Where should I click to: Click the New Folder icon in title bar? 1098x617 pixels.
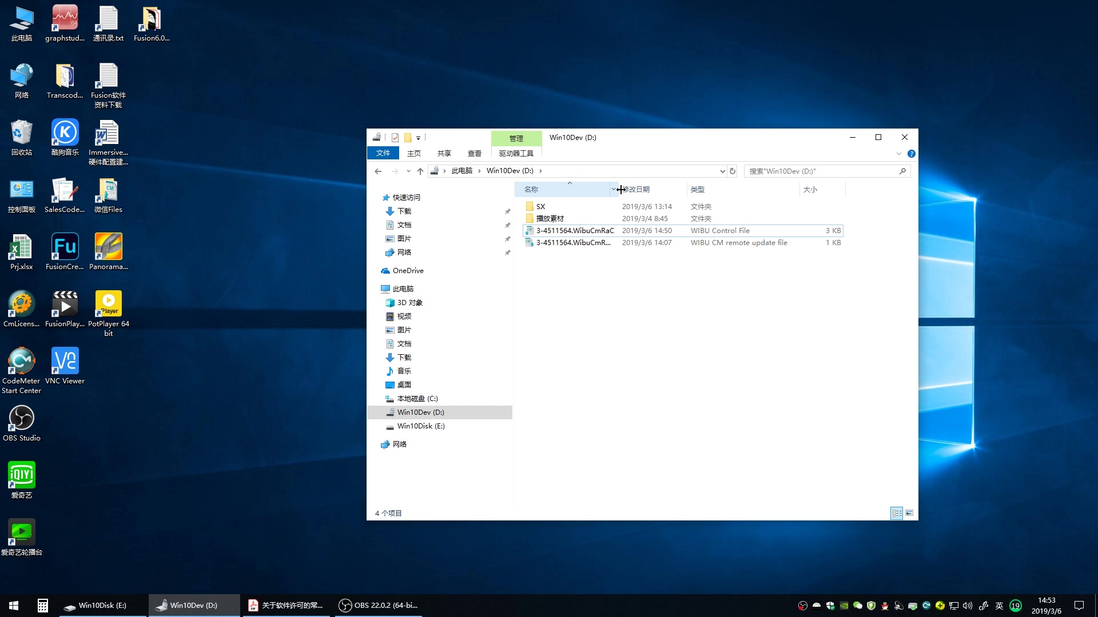point(408,138)
